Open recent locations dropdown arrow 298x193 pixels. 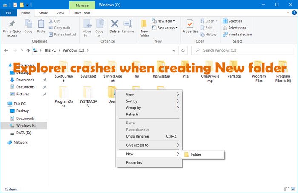click(22, 50)
